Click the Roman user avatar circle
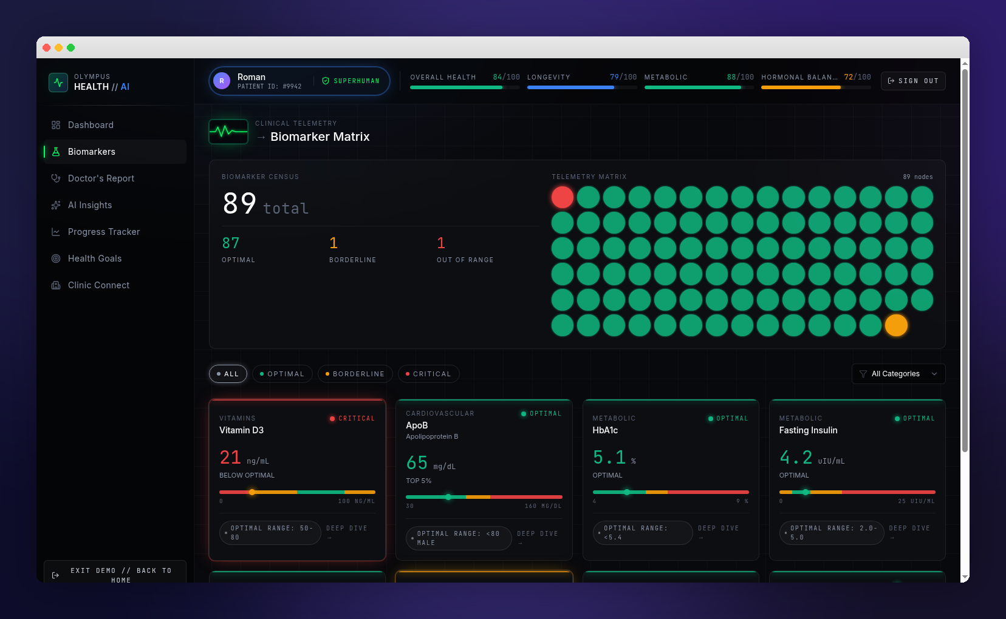This screenshot has height=619, width=1006. tap(222, 81)
